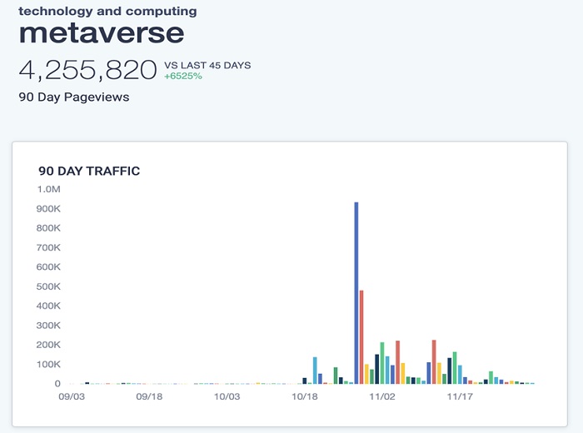
Task: Click the 700K y-axis label
Action: coord(48,247)
